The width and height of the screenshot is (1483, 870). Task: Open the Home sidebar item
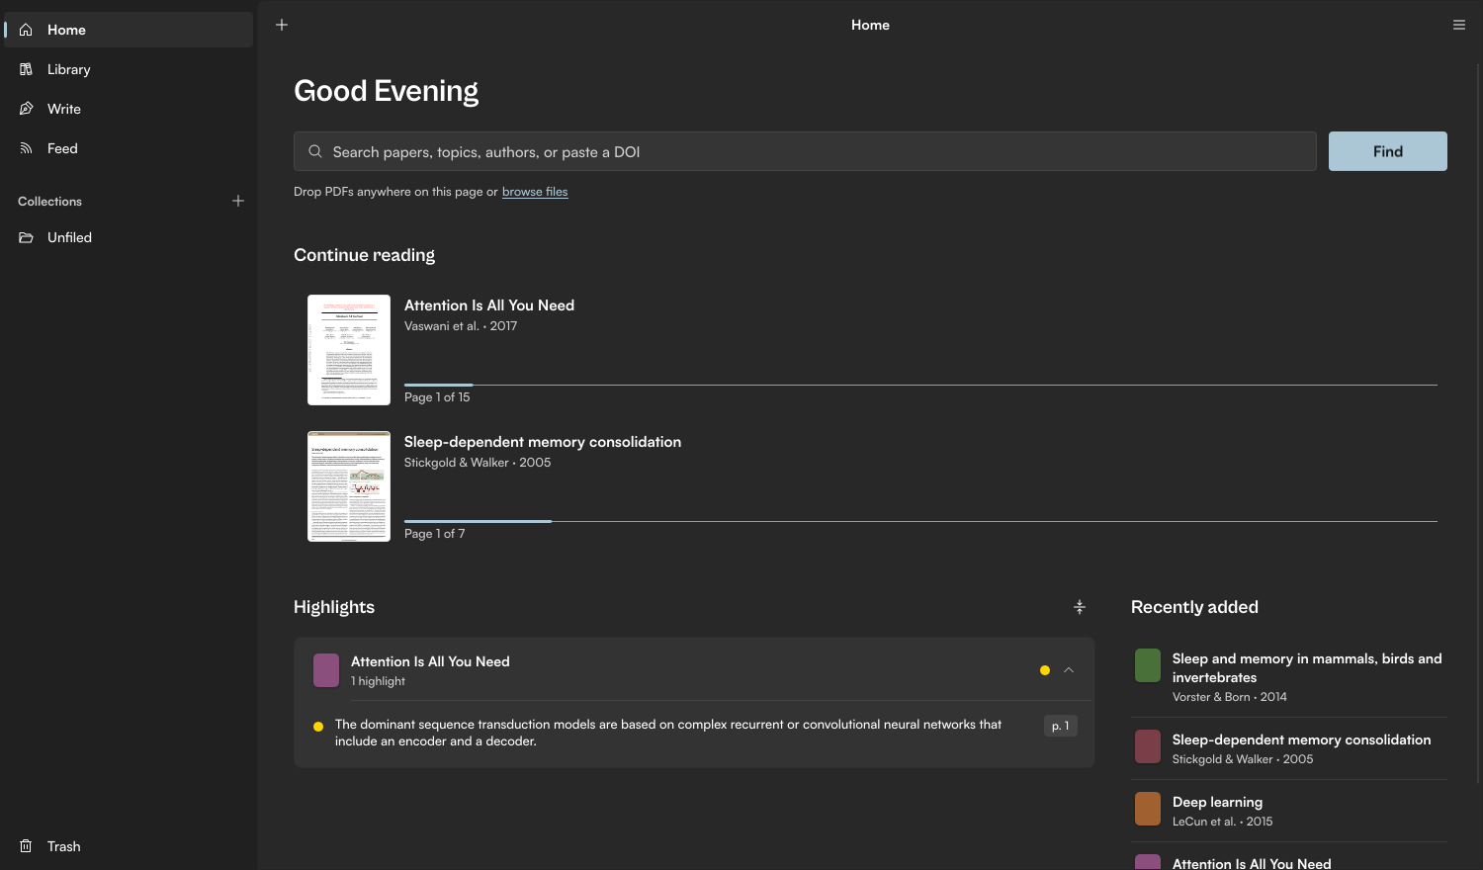tap(129, 30)
